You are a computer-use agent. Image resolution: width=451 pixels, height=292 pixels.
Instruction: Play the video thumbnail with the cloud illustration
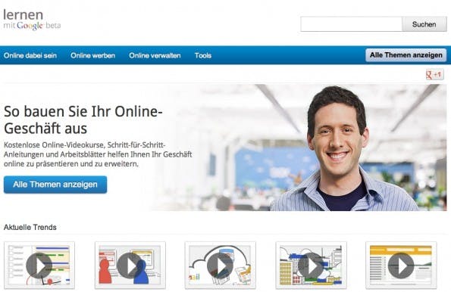point(220,266)
